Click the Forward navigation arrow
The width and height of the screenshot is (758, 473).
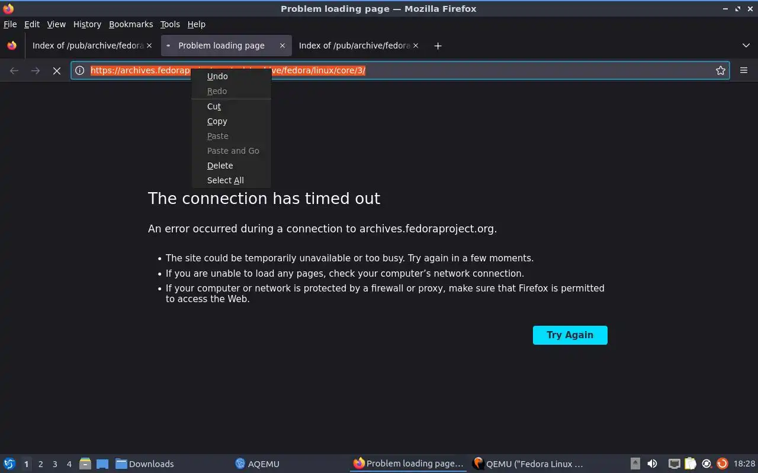(x=36, y=70)
